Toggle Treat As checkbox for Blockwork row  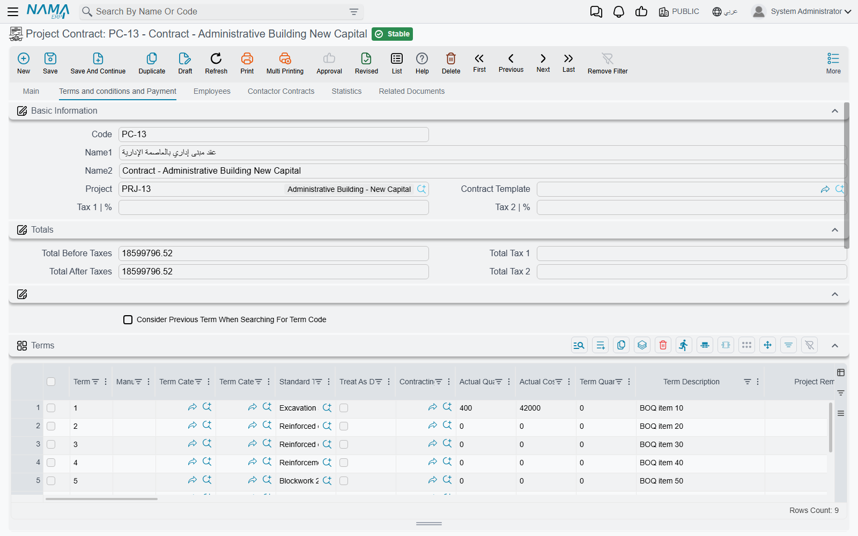tap(344, 481)
